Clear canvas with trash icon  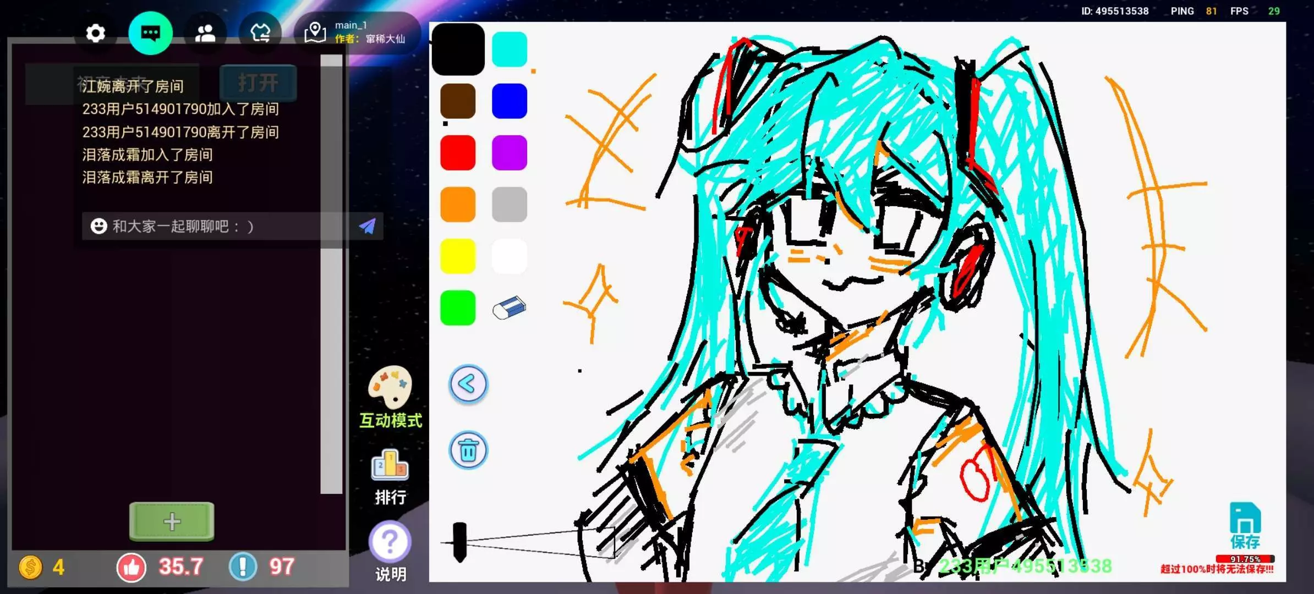point(468,450)
